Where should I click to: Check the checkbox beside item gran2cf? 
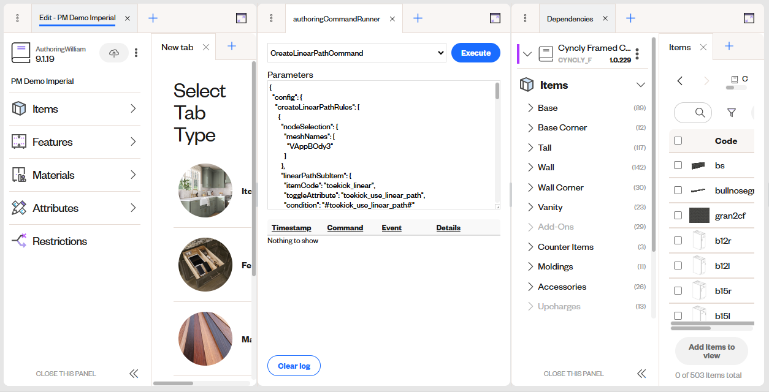pyautogui.click(x=678, y=215)
